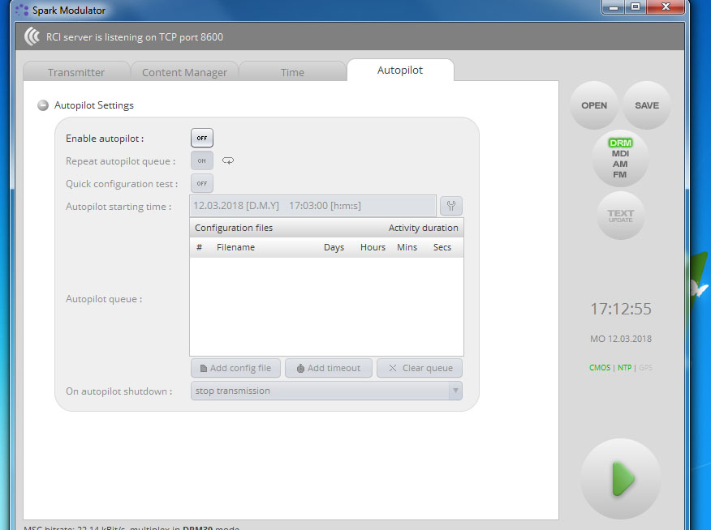Open the Content Manager tab
The height and width of the screenshot is (530, 711).
click(184, 72)
